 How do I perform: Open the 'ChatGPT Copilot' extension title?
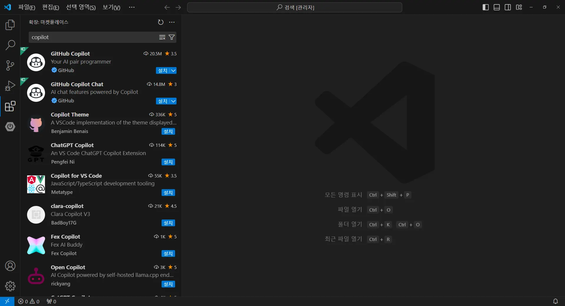pos(72,145)
